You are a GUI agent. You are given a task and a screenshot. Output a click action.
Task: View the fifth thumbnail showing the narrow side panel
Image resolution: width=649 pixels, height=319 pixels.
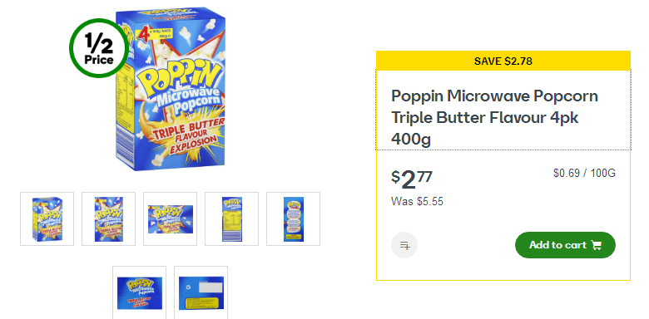293,219
